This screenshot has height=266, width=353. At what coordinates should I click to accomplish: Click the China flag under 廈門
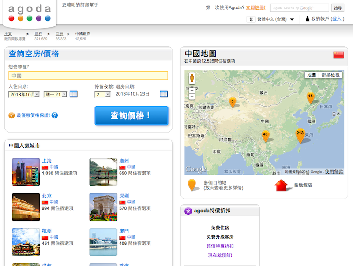[x=122, y=237]
